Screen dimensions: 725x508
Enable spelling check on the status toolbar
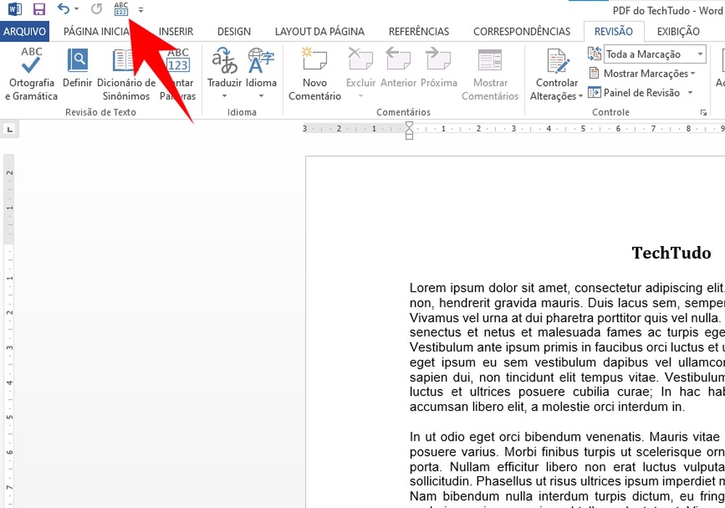pos(121,9)
